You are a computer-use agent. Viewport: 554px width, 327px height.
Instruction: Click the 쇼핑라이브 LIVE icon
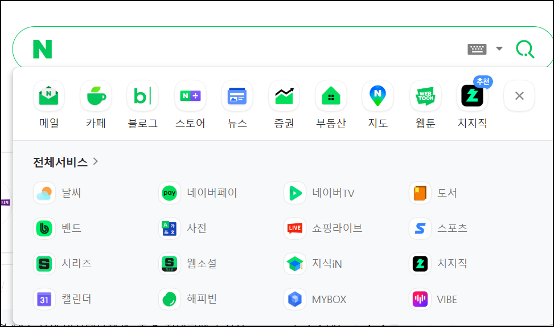[x=295, y=228]
